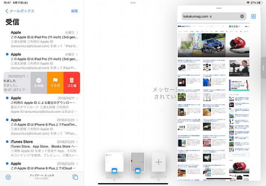Tap the chevron on the first 水曜日 email
Image resolution: width=266 pixels, height=186 pixels.
tap(77, 33)
